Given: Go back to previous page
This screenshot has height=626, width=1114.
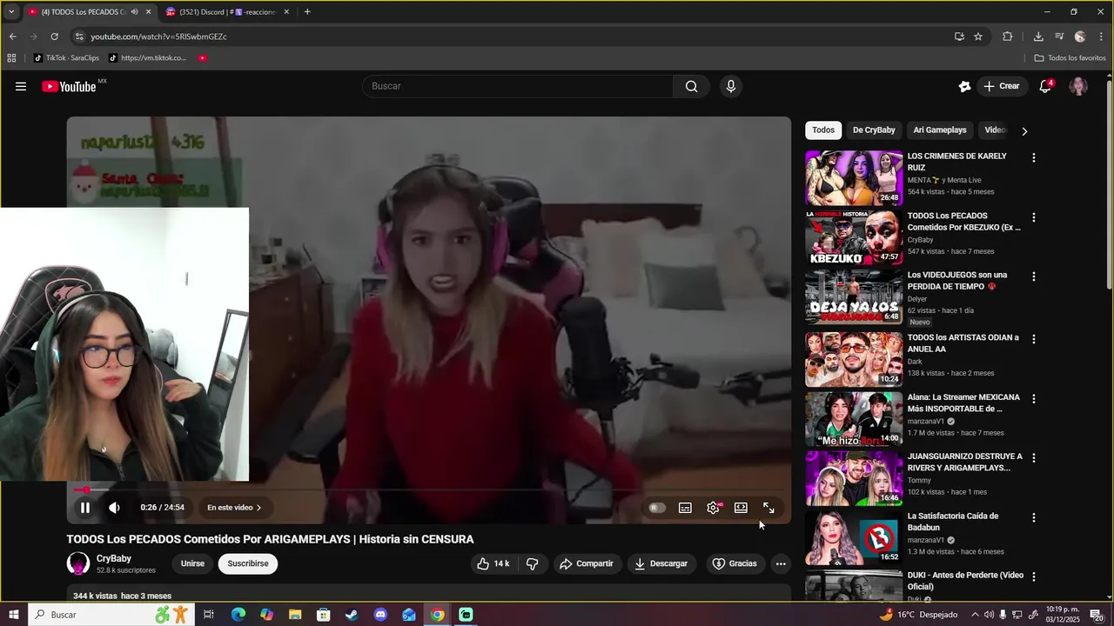Looking at the screenshot, I should click(12, 37).
